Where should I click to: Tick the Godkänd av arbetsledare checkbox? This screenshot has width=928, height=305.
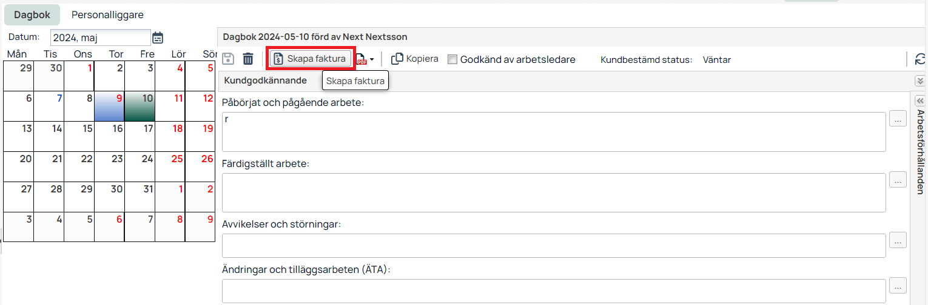tap(452, 59)
